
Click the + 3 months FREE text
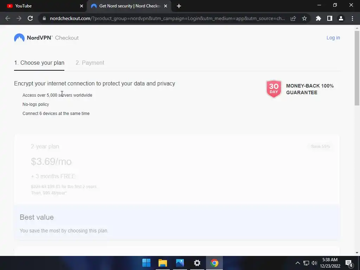[x=53, y=176]
